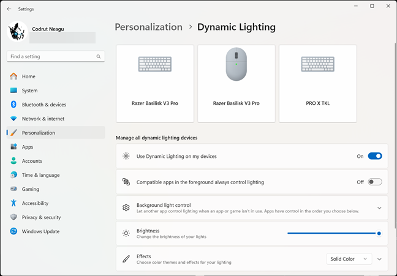Click the Dynamic Lighting page title
397x276 pixels.
[236, 27]
